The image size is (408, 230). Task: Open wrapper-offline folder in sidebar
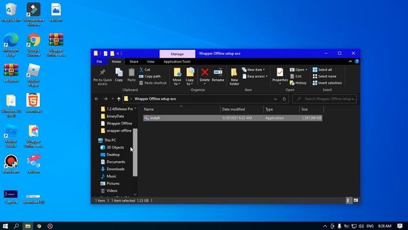point(116,130)
